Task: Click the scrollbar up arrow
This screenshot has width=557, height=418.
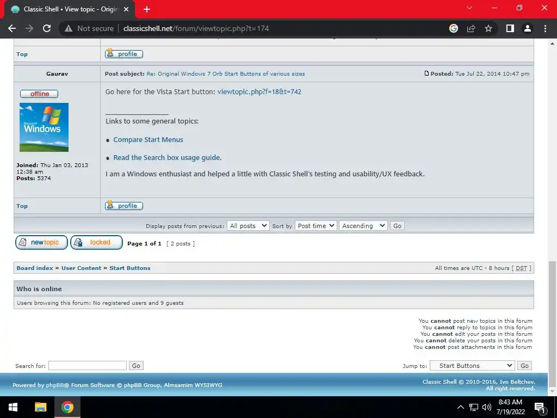Action: (552, 44)
